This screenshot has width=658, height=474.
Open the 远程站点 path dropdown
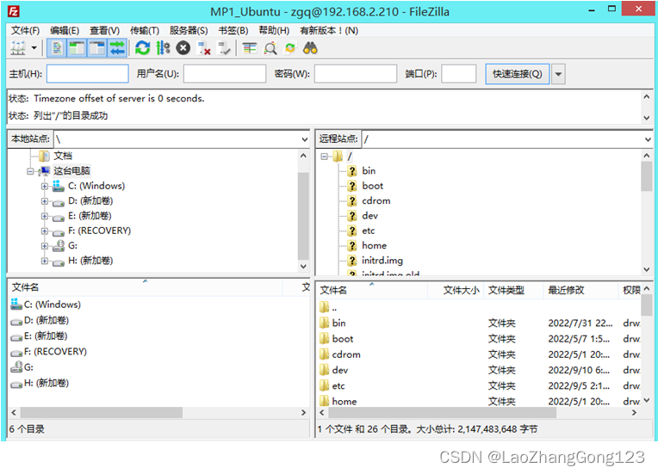[648, 139]
